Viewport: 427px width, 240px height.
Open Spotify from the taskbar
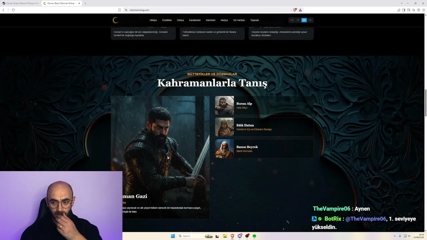pos(254,236)
